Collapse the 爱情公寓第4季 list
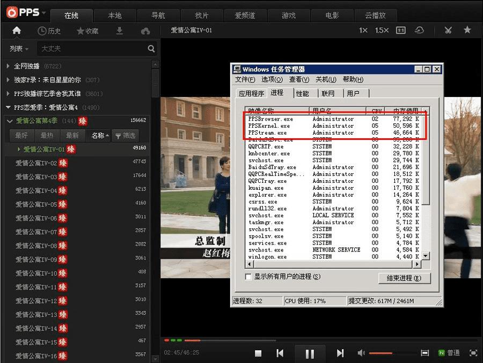Viewport: 483px width, 363px height. tap(10, 121)
